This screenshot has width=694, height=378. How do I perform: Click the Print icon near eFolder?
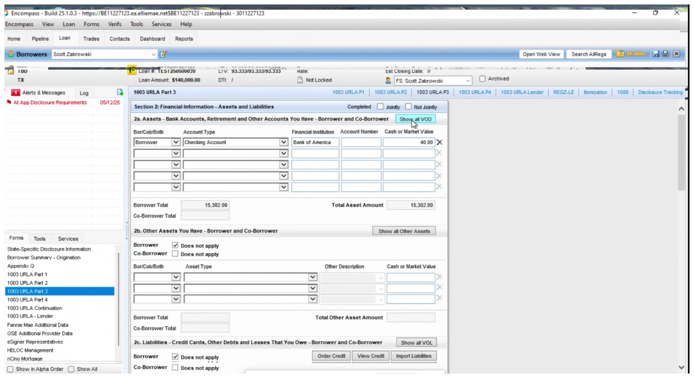(x=664, y=54)
